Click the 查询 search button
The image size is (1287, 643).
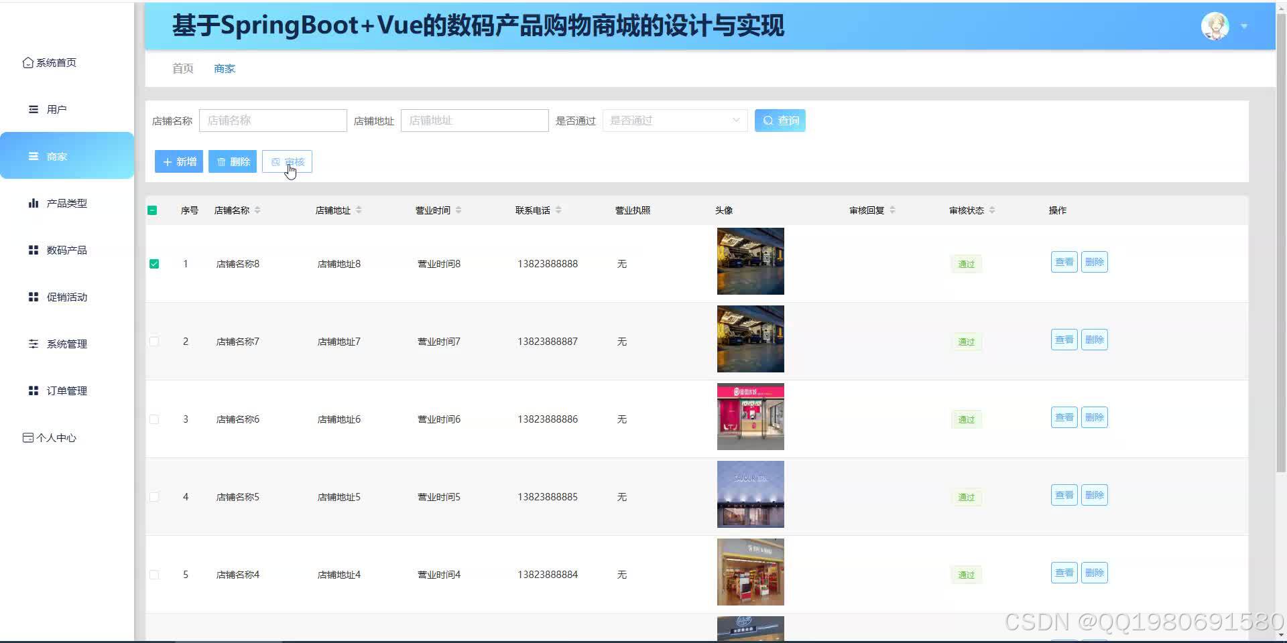(780, 121)
